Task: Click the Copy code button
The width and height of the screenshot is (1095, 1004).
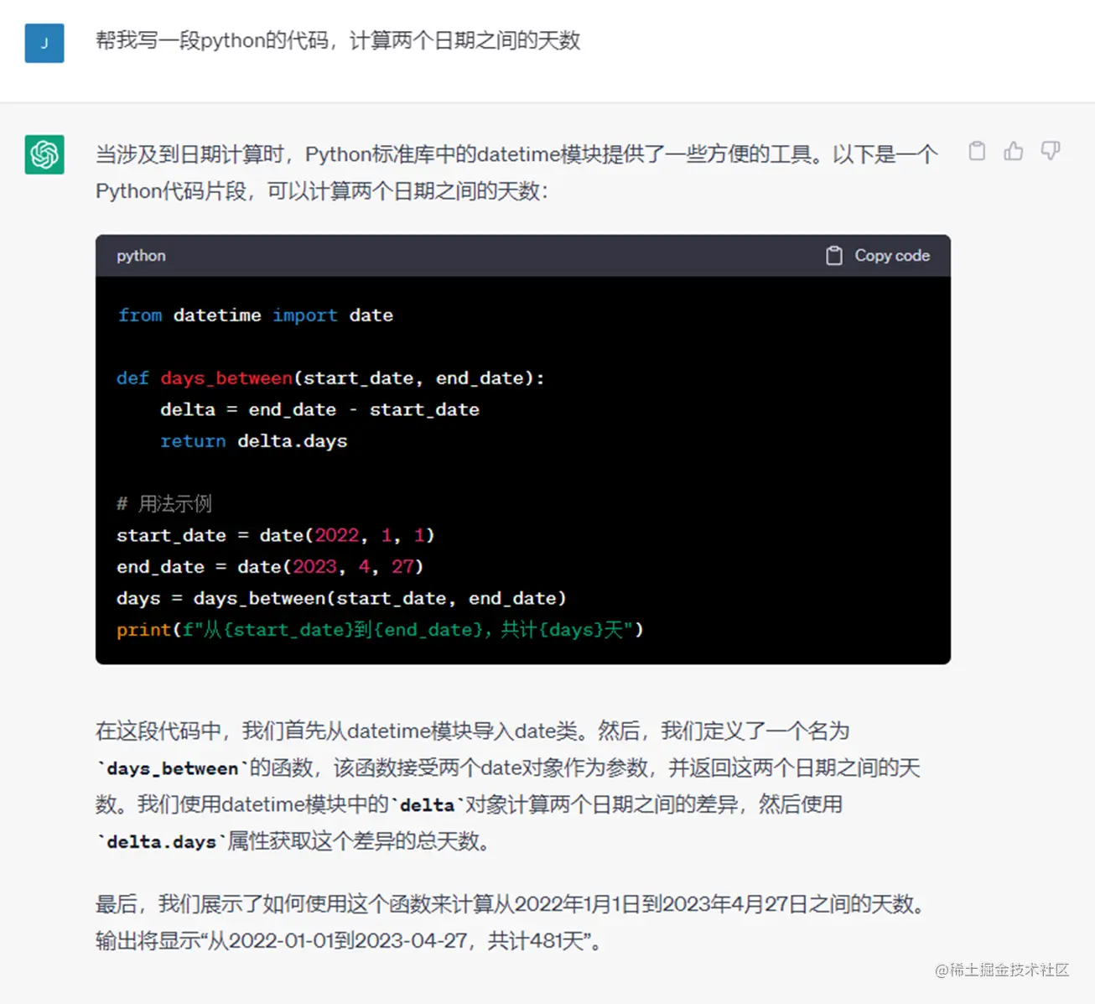Action: coord(878,256)
